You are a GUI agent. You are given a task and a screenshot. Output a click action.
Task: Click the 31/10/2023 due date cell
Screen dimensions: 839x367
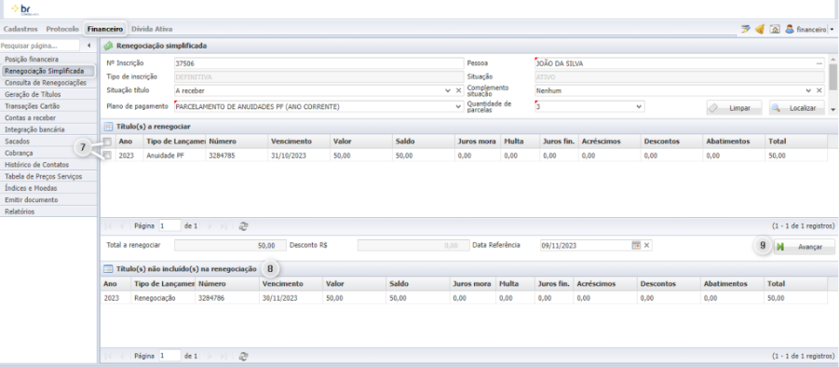298,156
